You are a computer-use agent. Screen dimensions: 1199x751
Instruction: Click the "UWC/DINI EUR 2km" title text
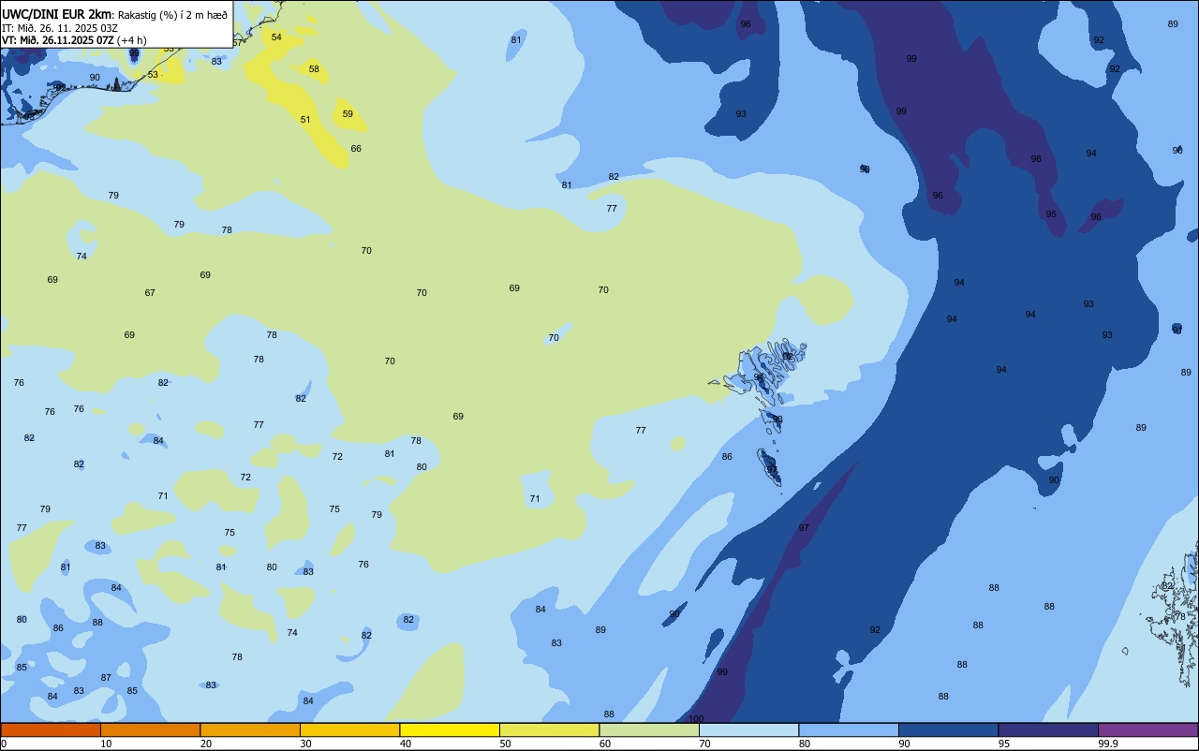[56, 13]
